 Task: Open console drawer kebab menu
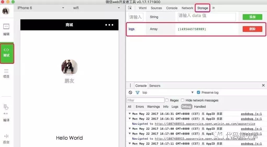click(130, 86)
